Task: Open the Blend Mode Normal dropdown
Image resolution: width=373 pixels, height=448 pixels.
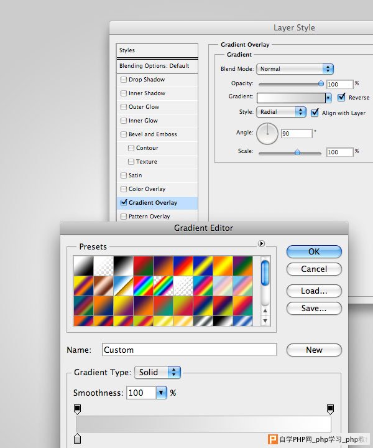Action: pos(295,69)
